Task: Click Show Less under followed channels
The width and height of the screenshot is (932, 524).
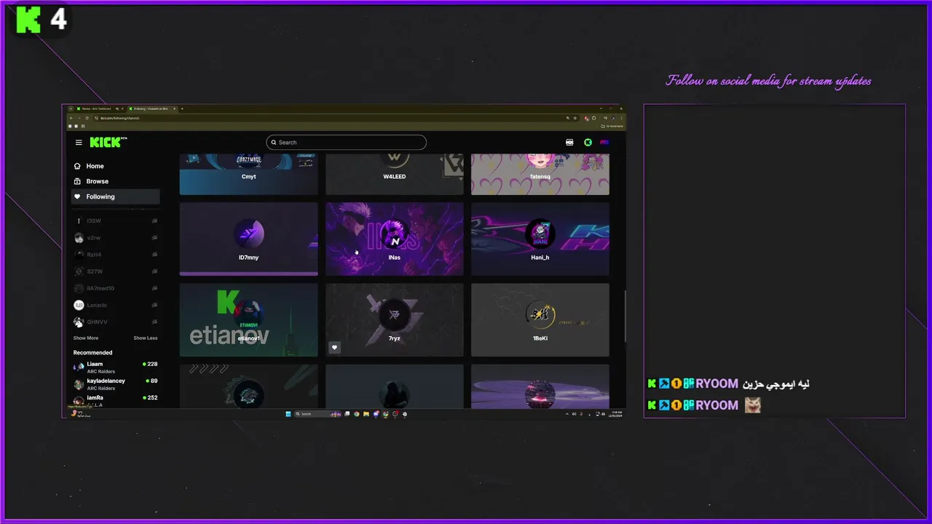Action: point(145,338)
